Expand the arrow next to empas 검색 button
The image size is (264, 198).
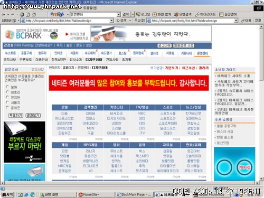click(133, 14)
